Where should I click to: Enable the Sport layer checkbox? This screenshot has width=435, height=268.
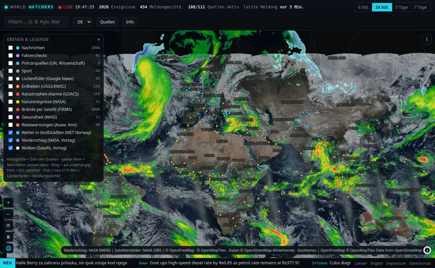coord(11,71)
